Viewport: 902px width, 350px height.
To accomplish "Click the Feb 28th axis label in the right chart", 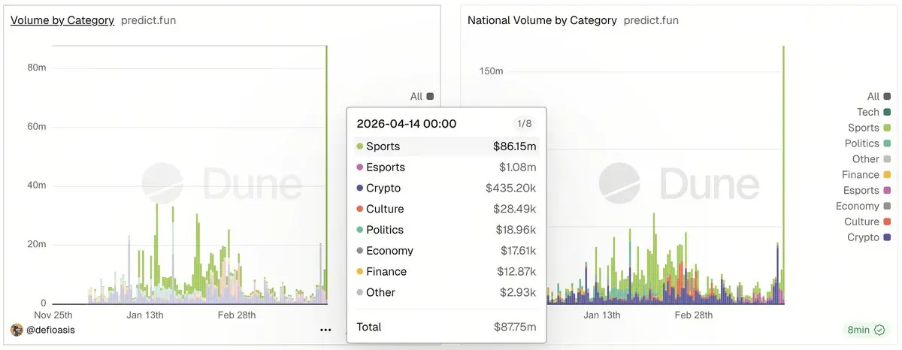I will coord(694,315).
